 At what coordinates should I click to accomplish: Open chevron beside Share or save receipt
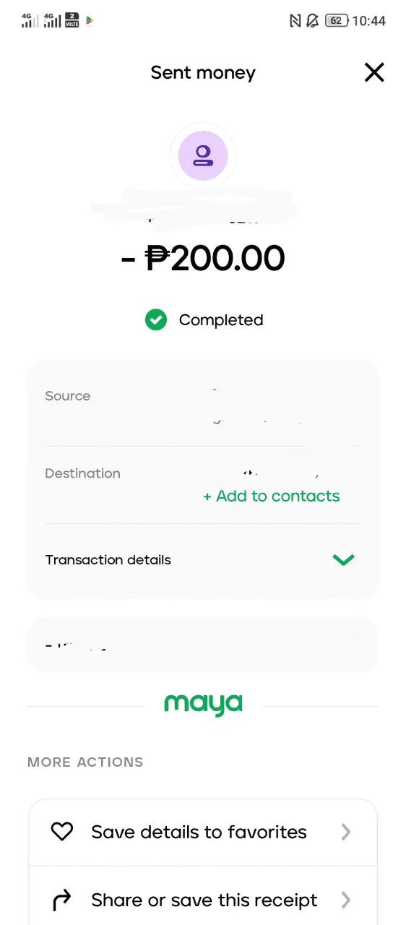coord(346,900)
